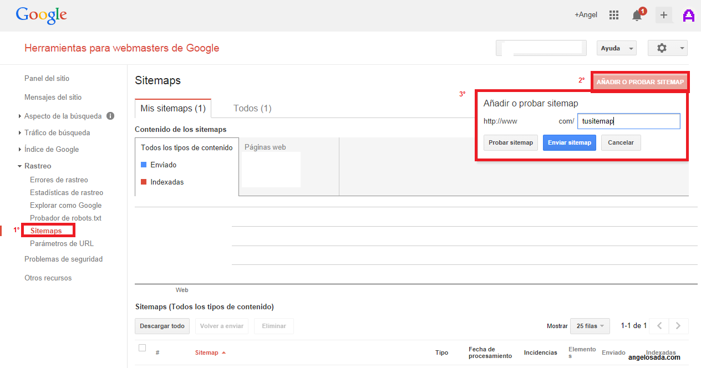
Task: Open Mensajes del sitio
Action: coord(53,97)
